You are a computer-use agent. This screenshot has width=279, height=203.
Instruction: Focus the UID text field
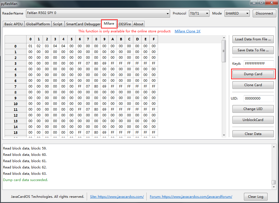258,98
